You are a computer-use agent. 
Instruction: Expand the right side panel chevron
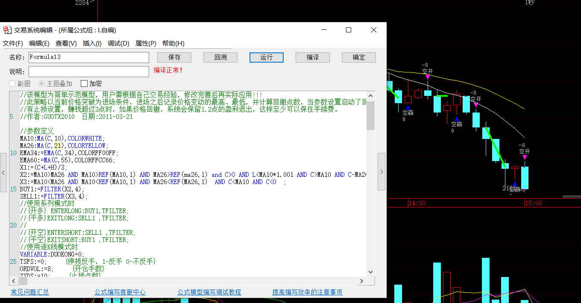tap(381, 171)
